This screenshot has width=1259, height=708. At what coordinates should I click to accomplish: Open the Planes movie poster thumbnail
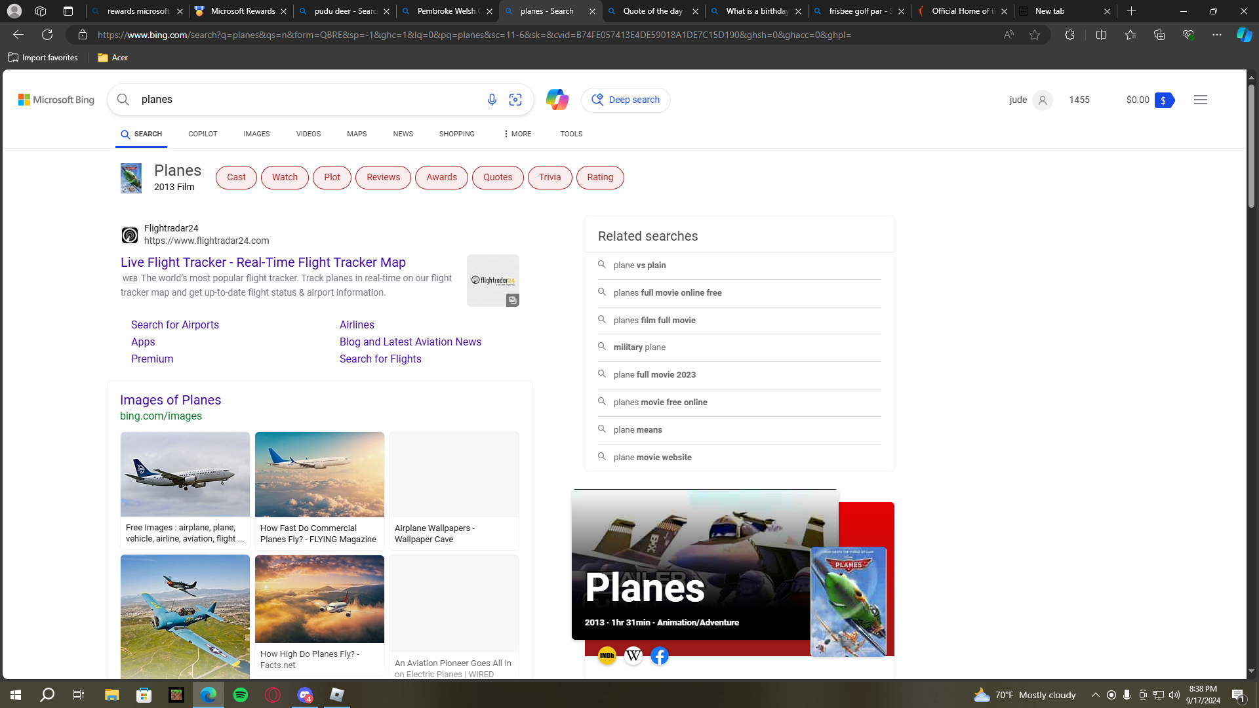click(848, 601)
